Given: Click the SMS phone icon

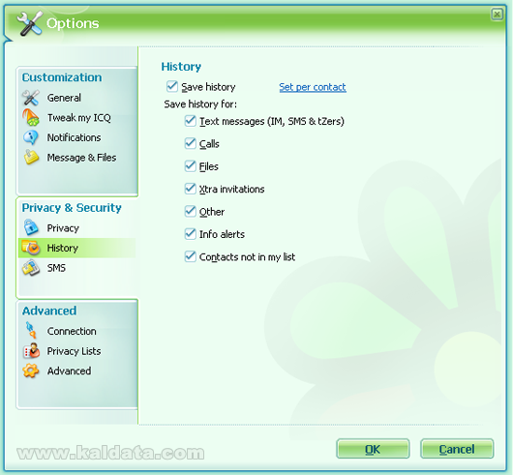Looking at the screenshot, I should click(x=31, y=268).
